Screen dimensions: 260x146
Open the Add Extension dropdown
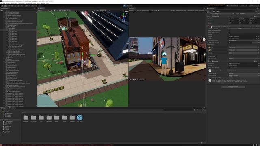(x=244, y=58)
